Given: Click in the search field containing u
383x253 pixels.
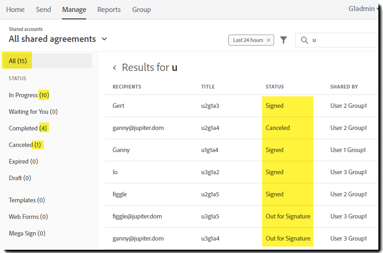Looking at the screenshot, I should click(341, 40).
